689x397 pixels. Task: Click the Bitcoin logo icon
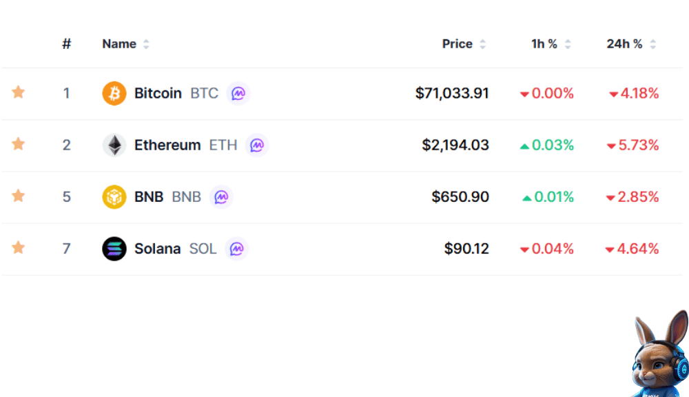(x=115, y=93)
